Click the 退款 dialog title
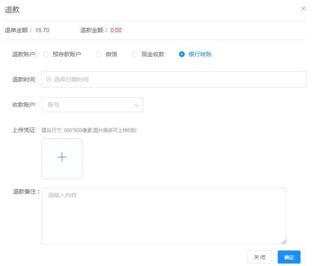This screenshot has width=314, height=266. 12,10
